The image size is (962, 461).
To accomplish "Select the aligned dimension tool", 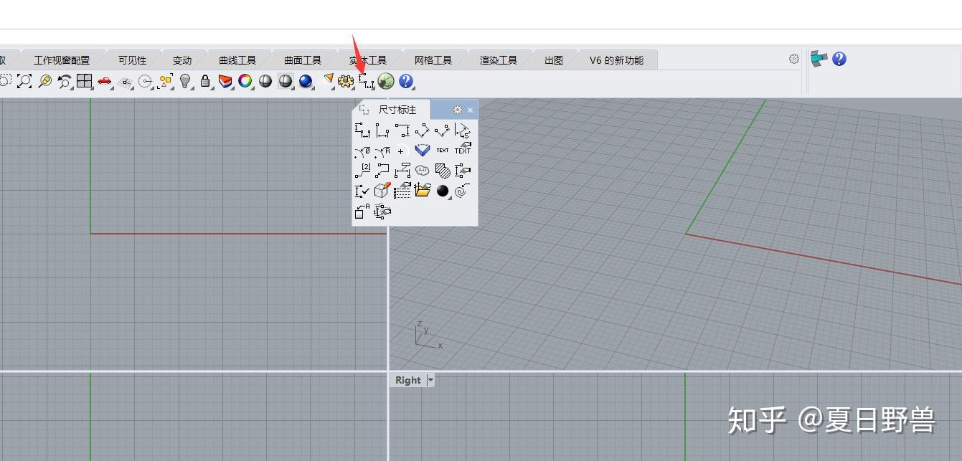I will click(423, 130).
